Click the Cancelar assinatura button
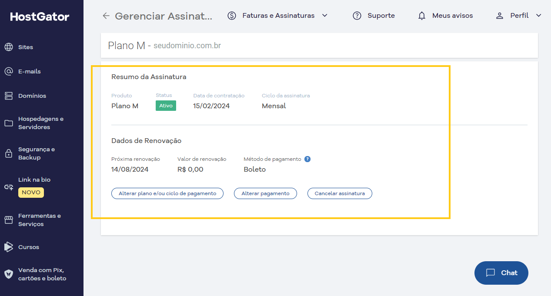This screenshot has width=551, height=296. (340, 193)
